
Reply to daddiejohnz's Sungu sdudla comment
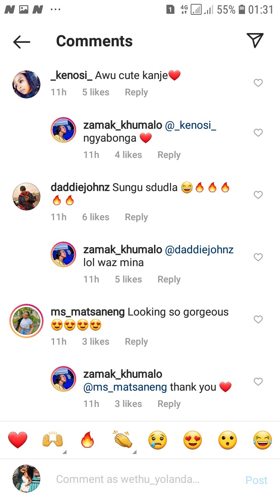tap(136, 217)
